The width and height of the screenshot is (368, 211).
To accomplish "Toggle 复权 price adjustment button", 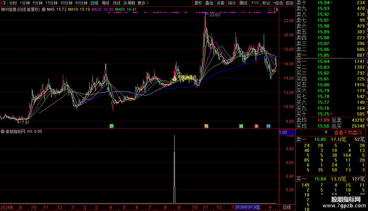I will click(198, 3).
